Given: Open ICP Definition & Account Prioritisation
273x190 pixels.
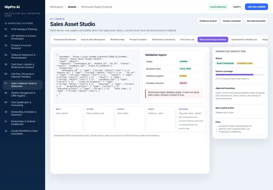Looking at the screenshot, I should tap(22, 37).
